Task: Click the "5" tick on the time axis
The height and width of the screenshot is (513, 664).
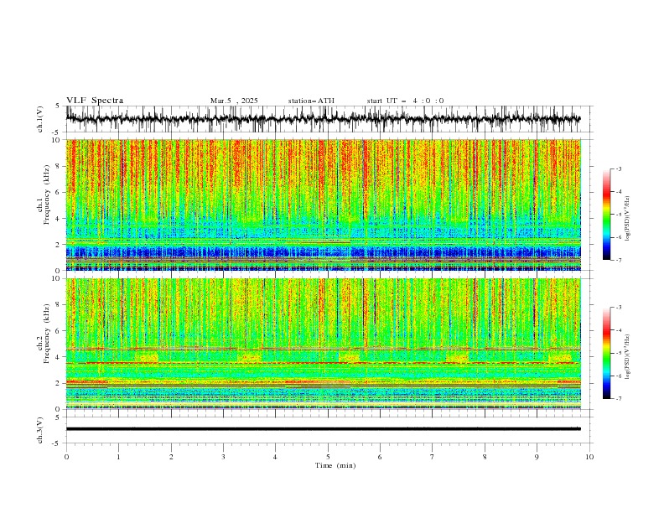Action: click(x=328, y=457)
